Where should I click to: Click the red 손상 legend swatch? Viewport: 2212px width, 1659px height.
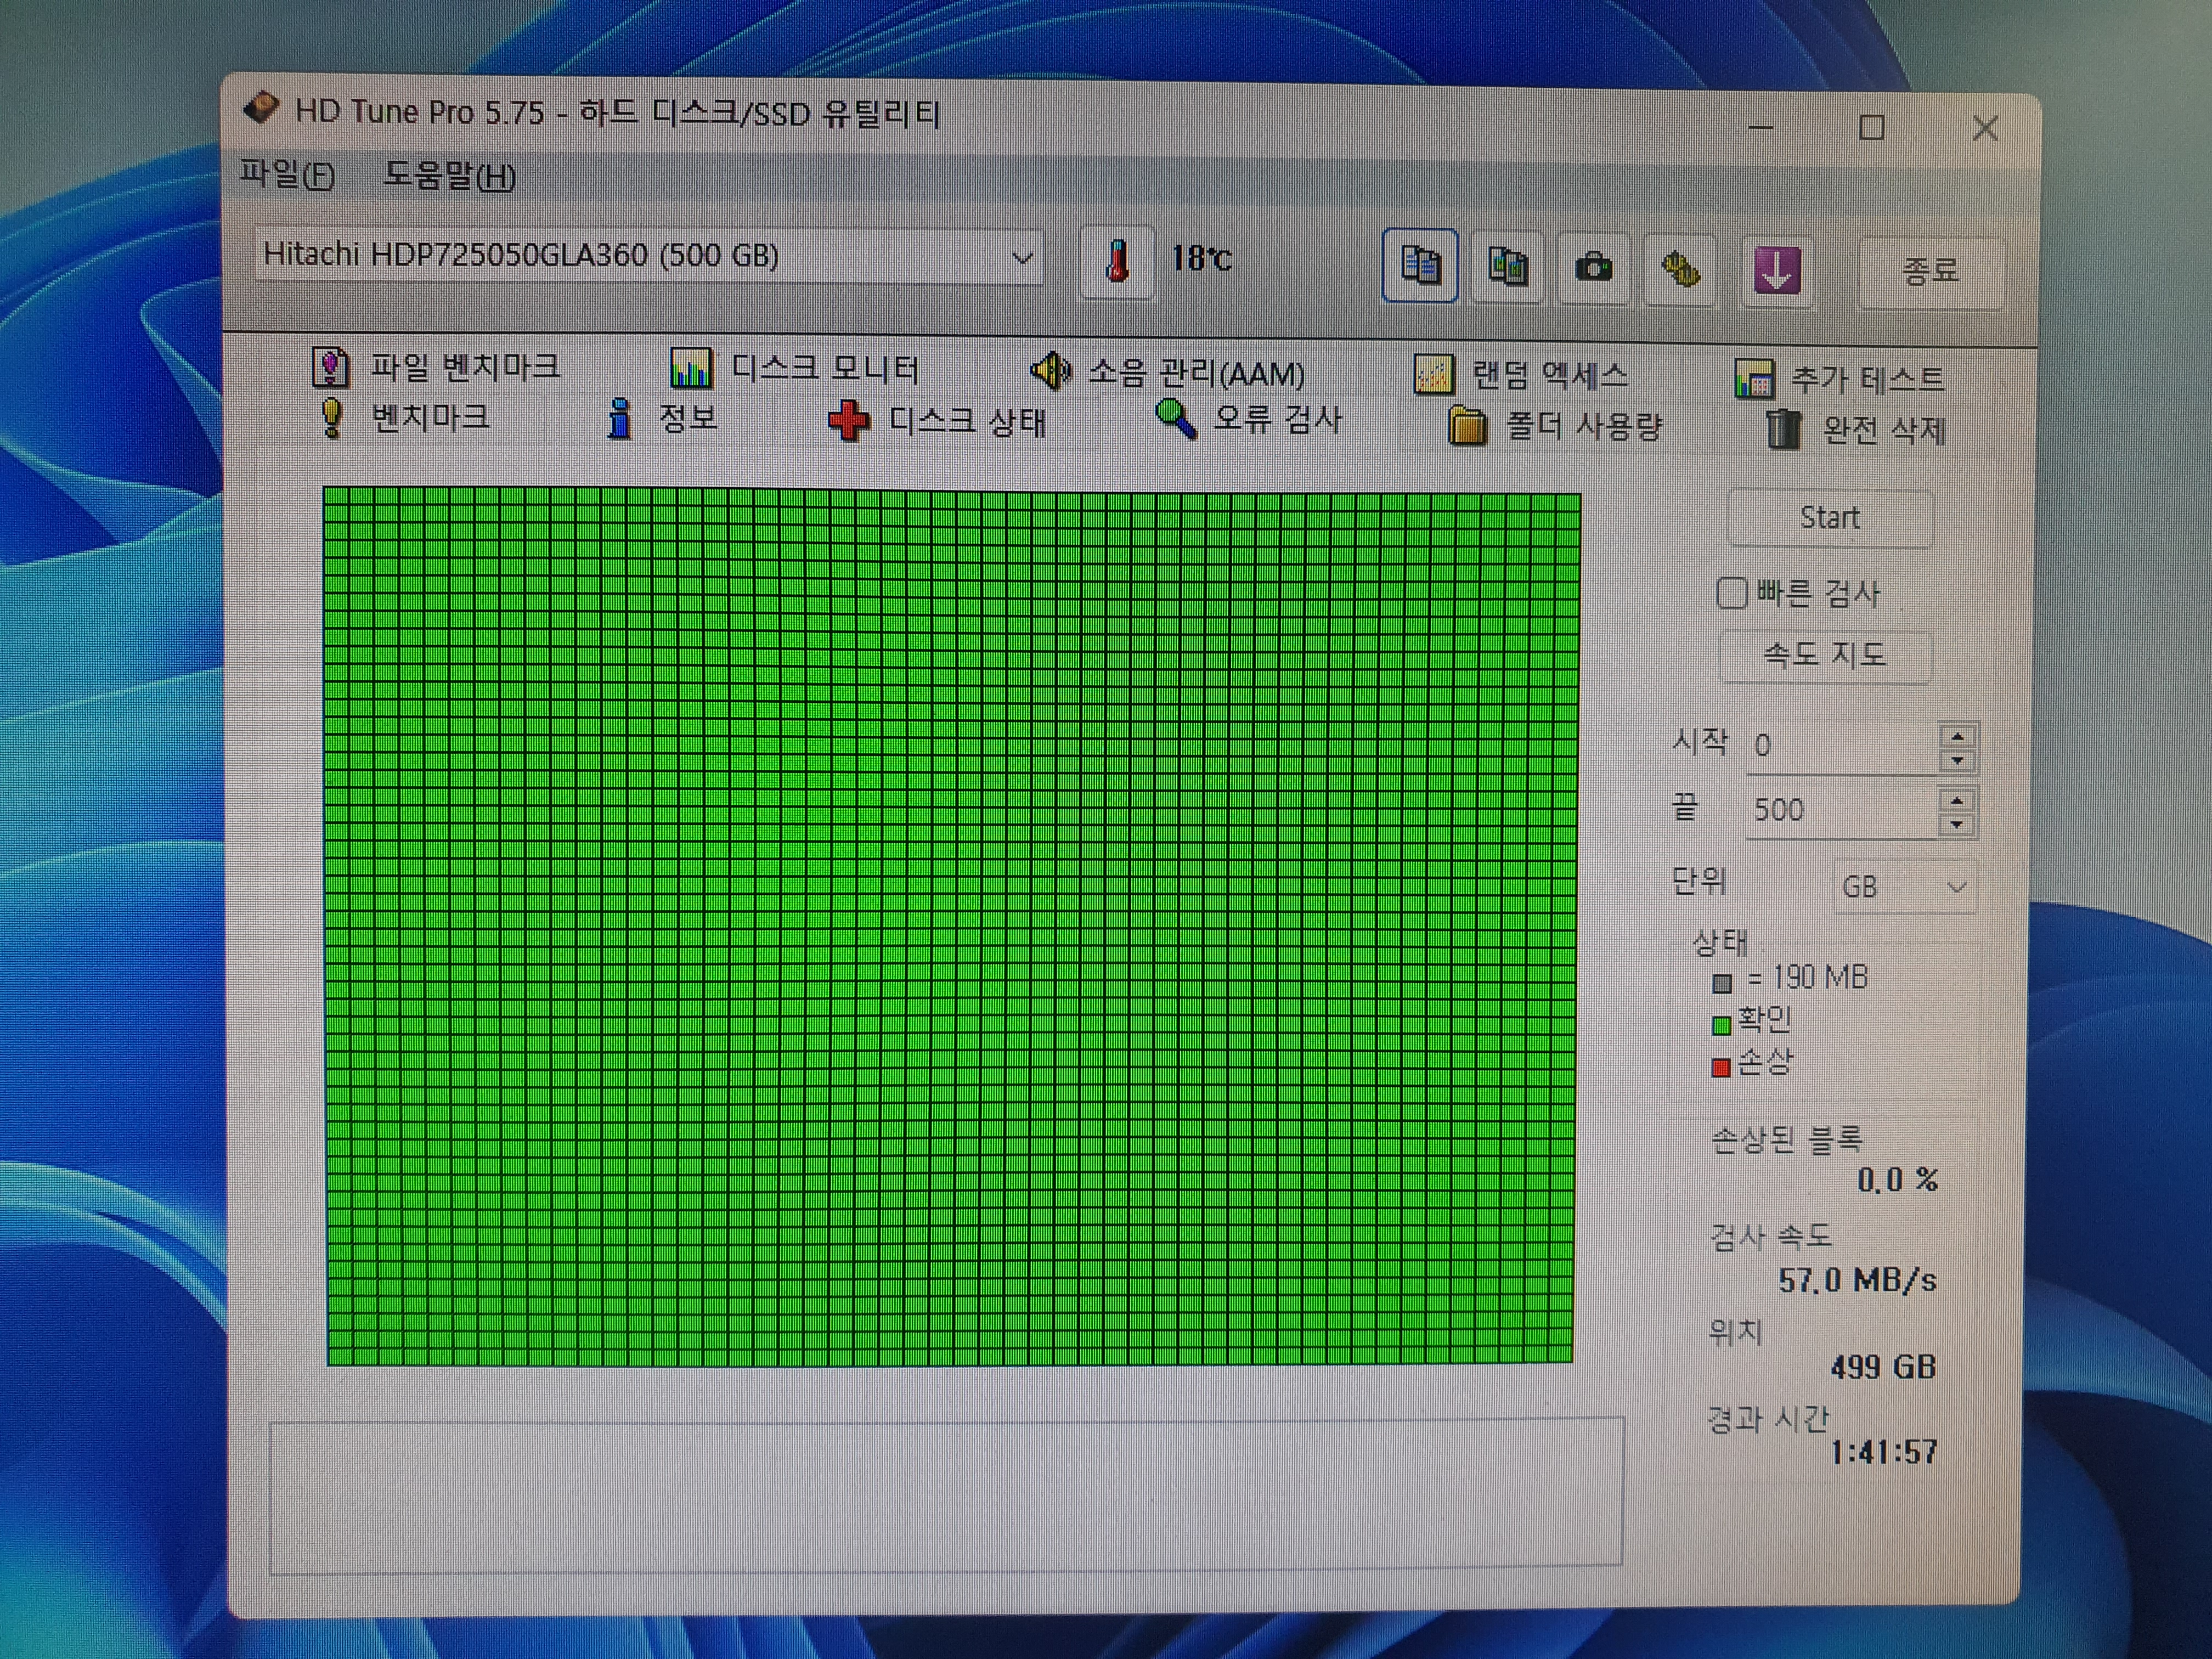pyautogui.click(x=1720, y=1067)
